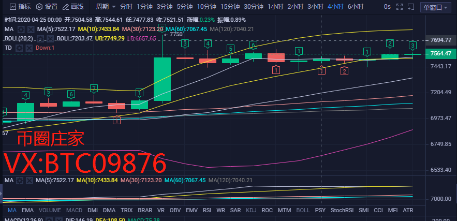Open MA settings gear in sub-chart panel
Screen dimensions: 457x221
[x=20, y=181]
